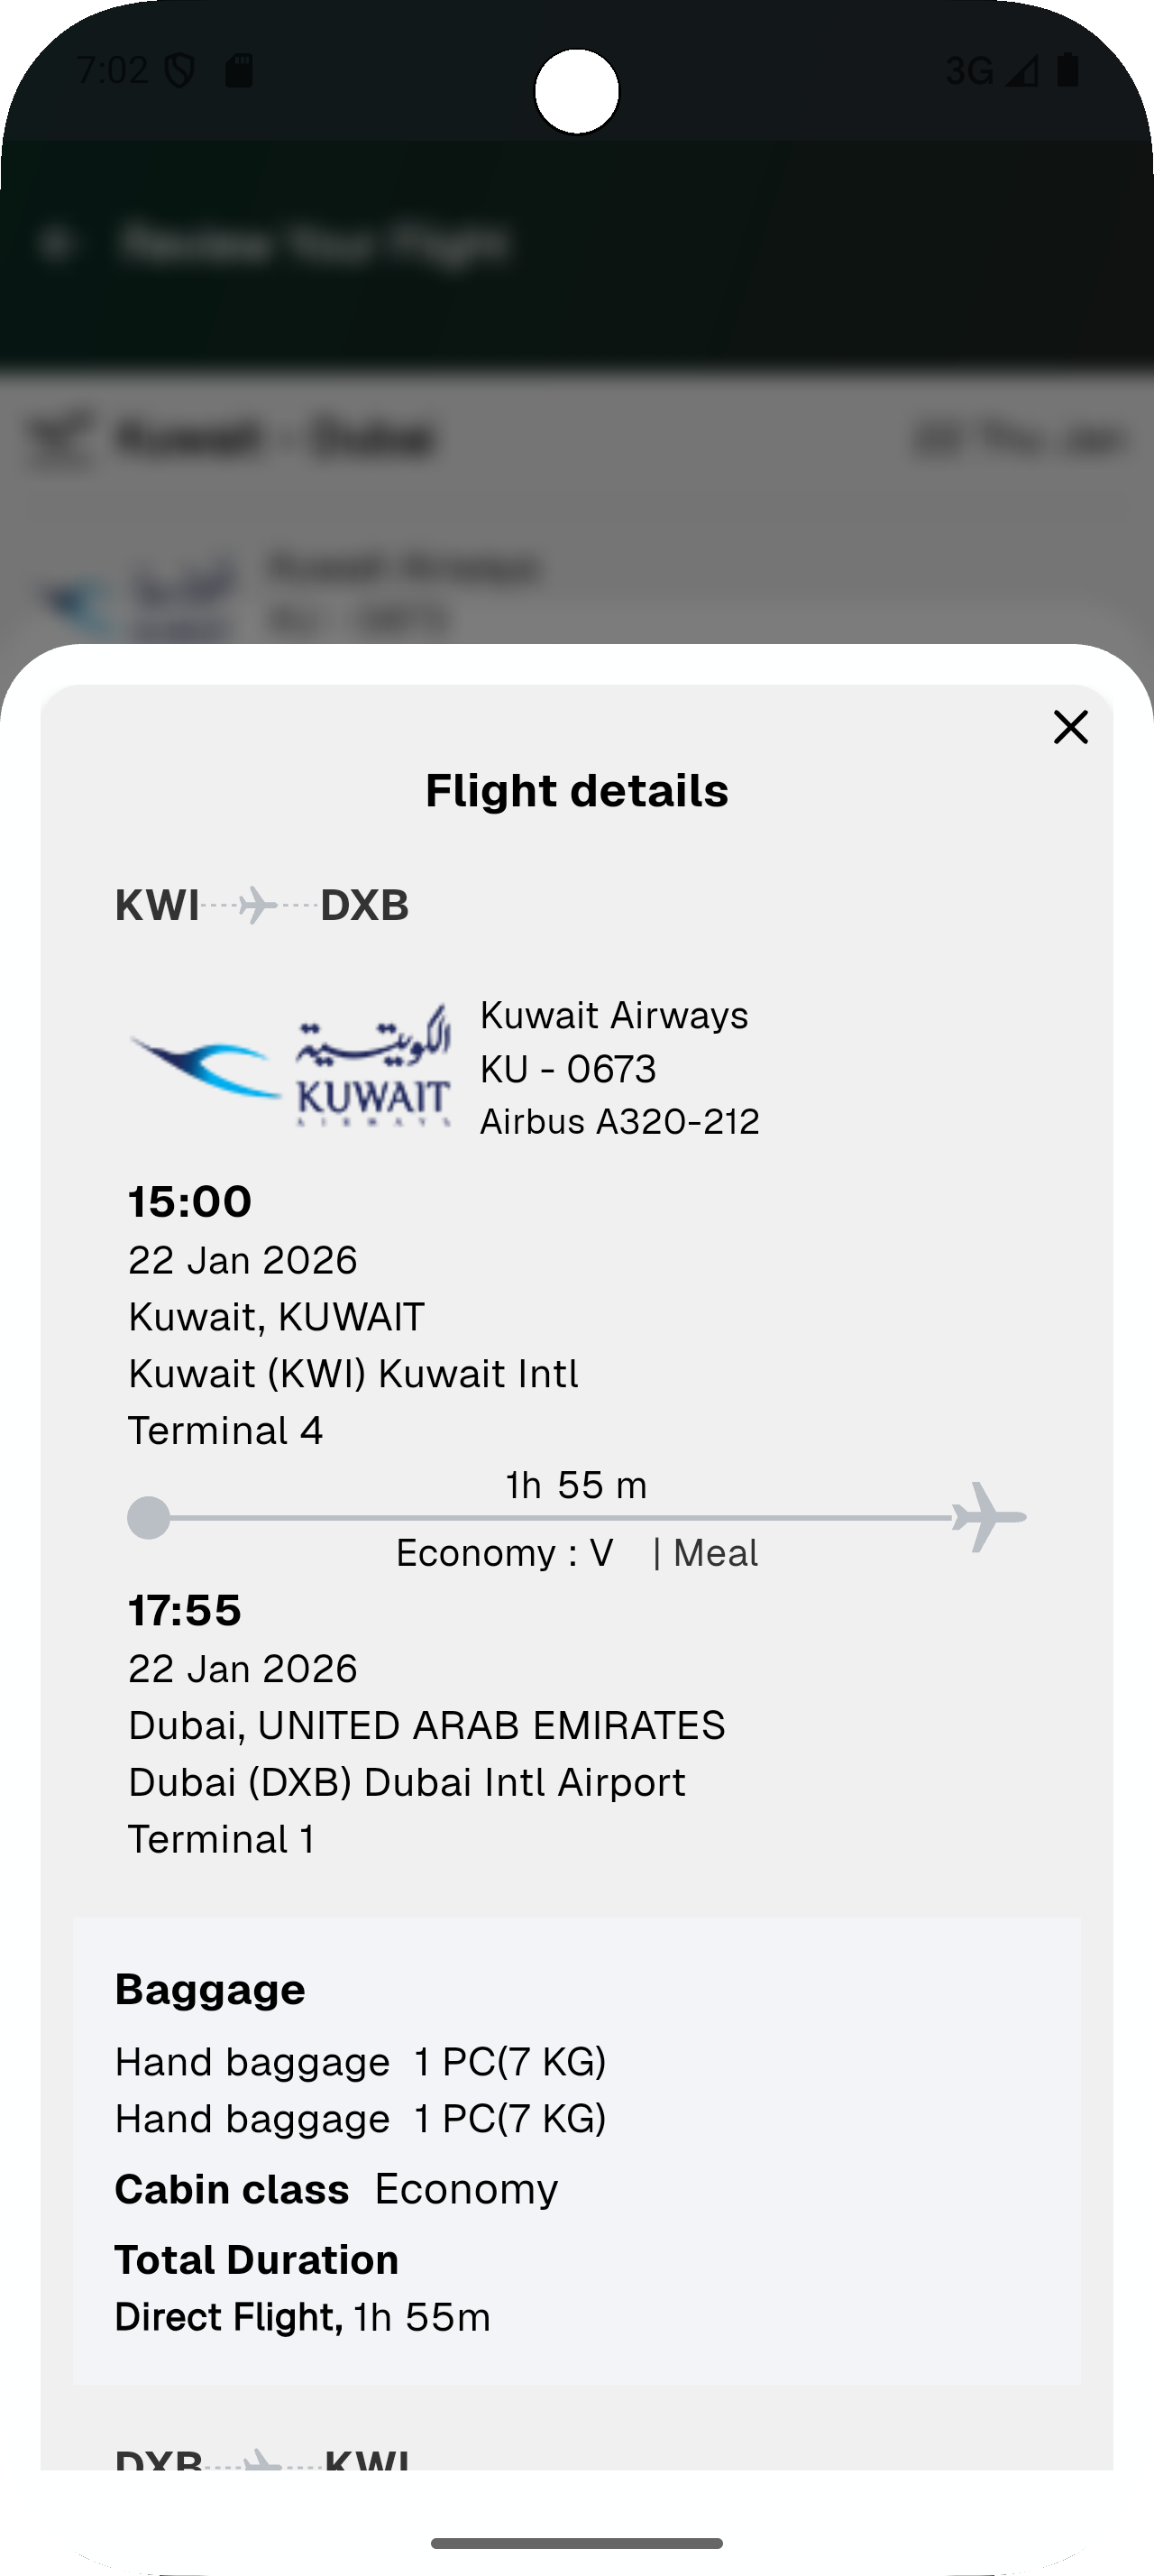Close the Flight details sheet

[x=1070, y=727]
